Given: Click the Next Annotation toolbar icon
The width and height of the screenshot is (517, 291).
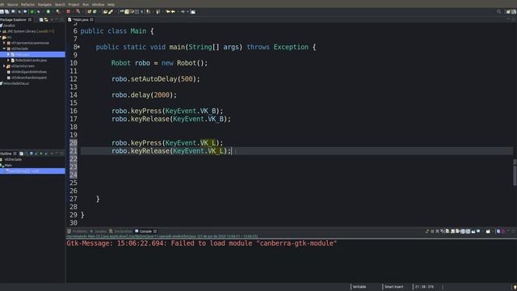Looking at the screenshot, I should [x=148, y=11].
